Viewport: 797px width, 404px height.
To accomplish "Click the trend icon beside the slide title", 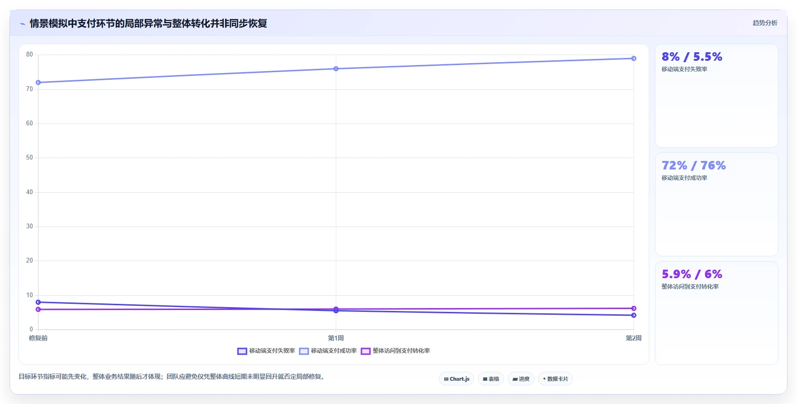I will [x=22, y=24].
